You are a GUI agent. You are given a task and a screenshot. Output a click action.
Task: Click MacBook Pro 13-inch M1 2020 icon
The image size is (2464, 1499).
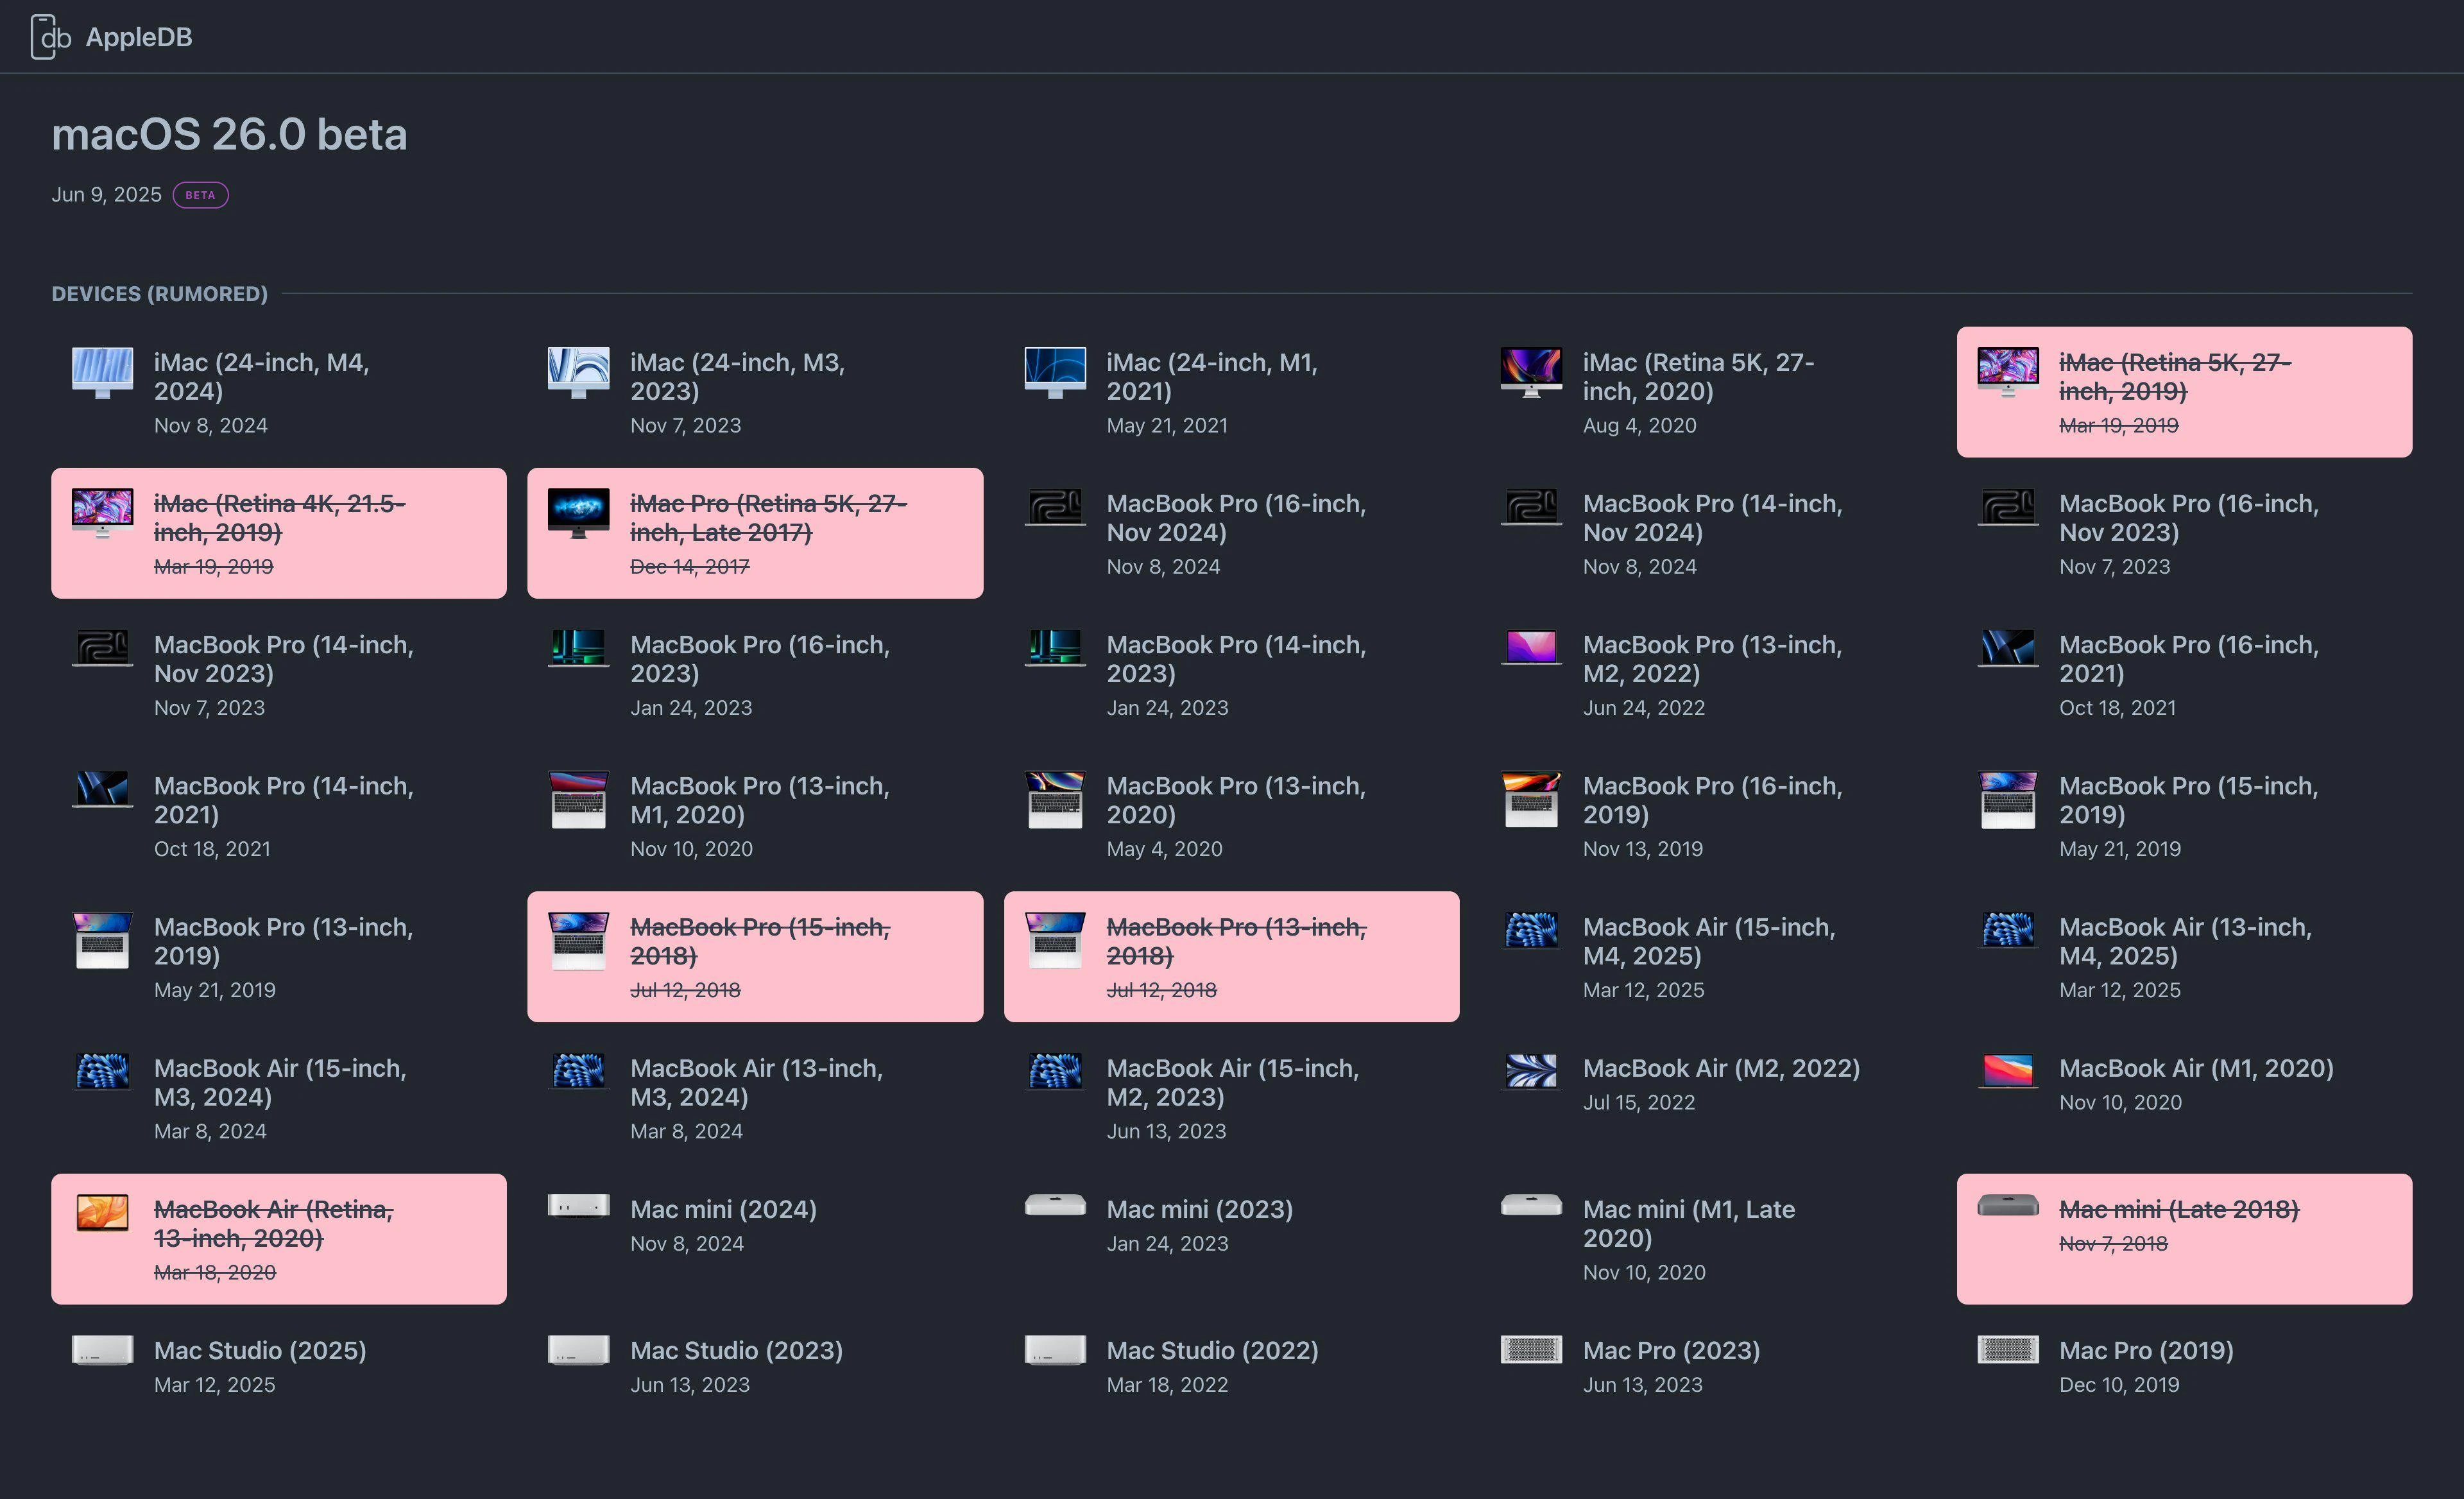578,799
